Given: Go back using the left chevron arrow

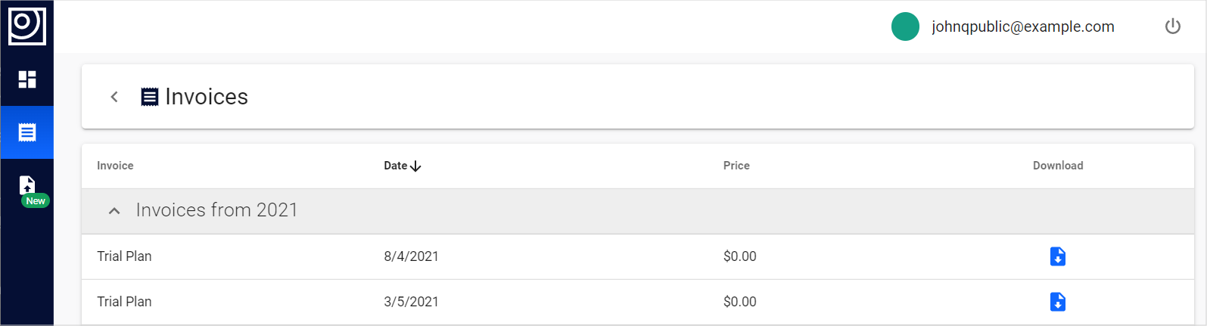Looking at the screenshot, I should [x=114, y=97].
